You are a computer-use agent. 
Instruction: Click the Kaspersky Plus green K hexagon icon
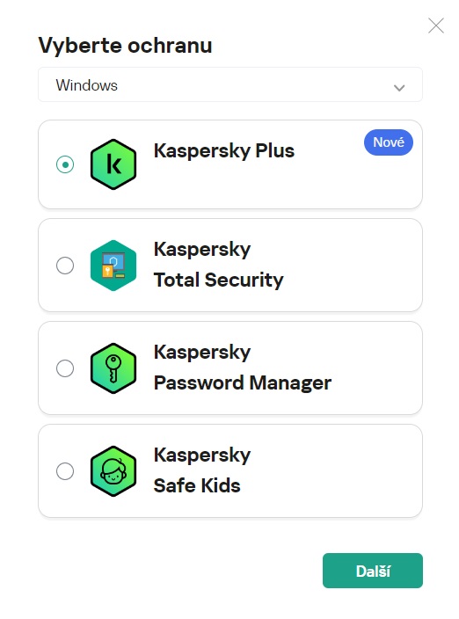click(x=113, y=164)
